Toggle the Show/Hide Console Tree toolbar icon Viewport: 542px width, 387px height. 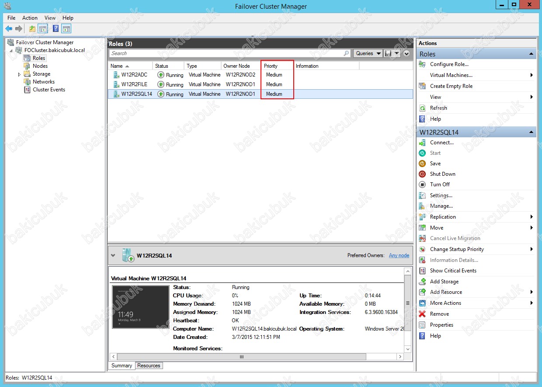coord(43,29)
